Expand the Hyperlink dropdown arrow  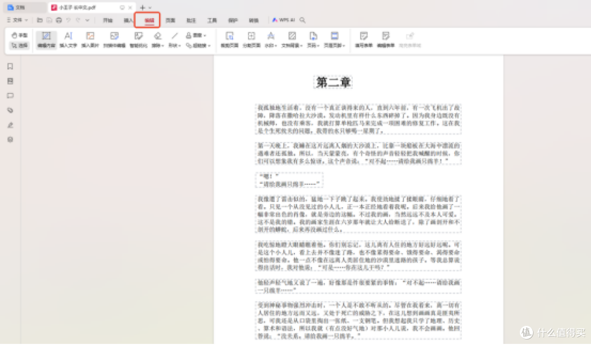pos(209,45)
